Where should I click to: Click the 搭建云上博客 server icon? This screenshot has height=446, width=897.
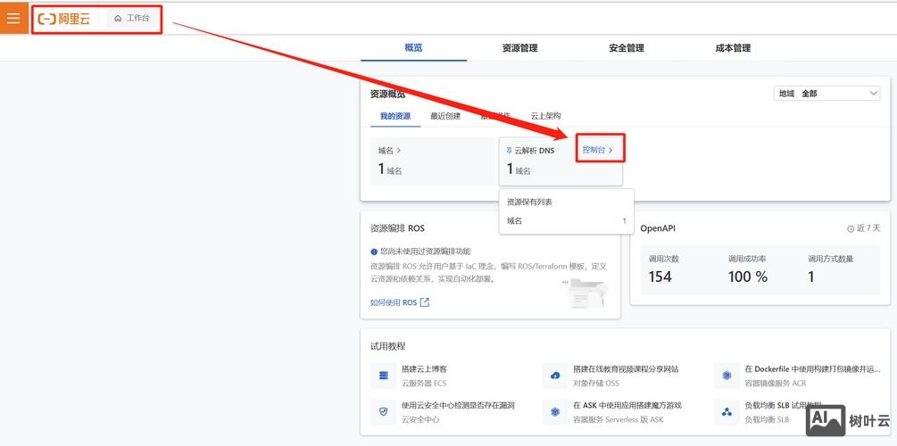(x=383, y=376)
